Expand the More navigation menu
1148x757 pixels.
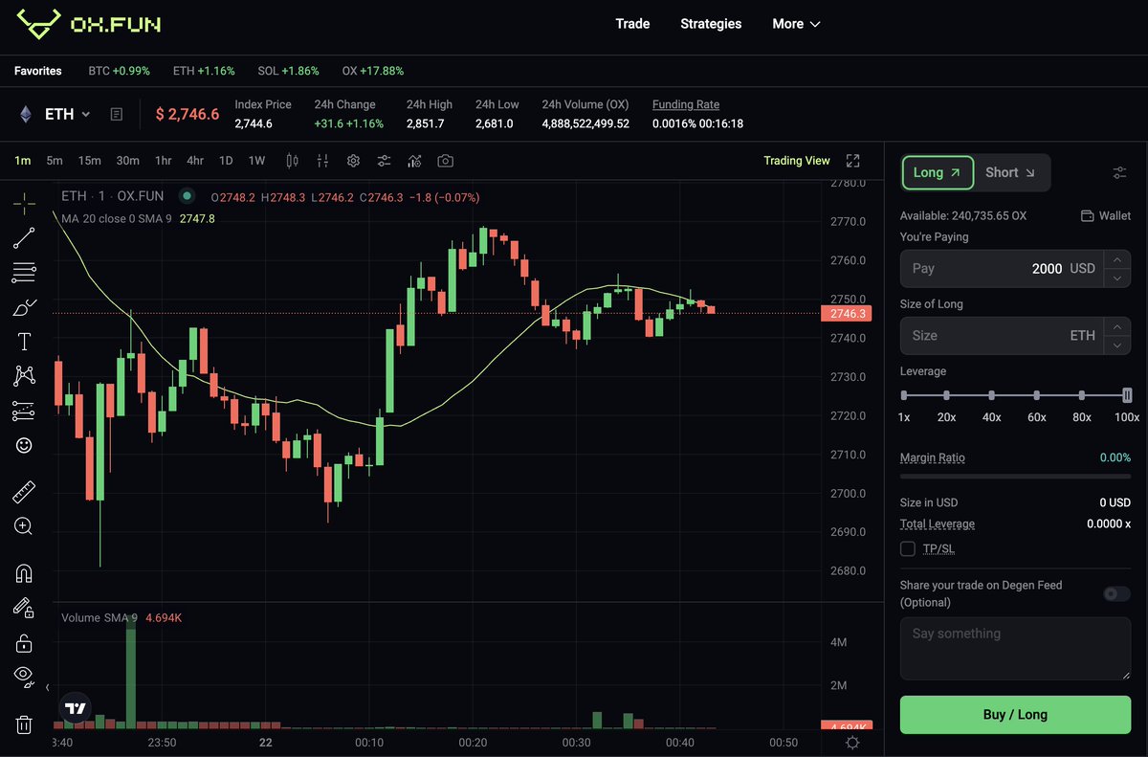tap(796, 24)
